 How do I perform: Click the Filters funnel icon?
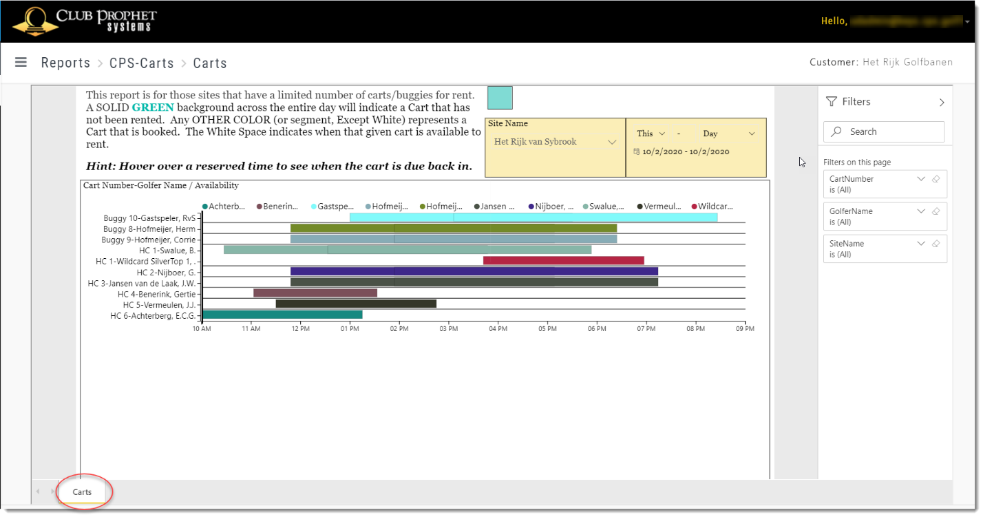coord(831,101)
